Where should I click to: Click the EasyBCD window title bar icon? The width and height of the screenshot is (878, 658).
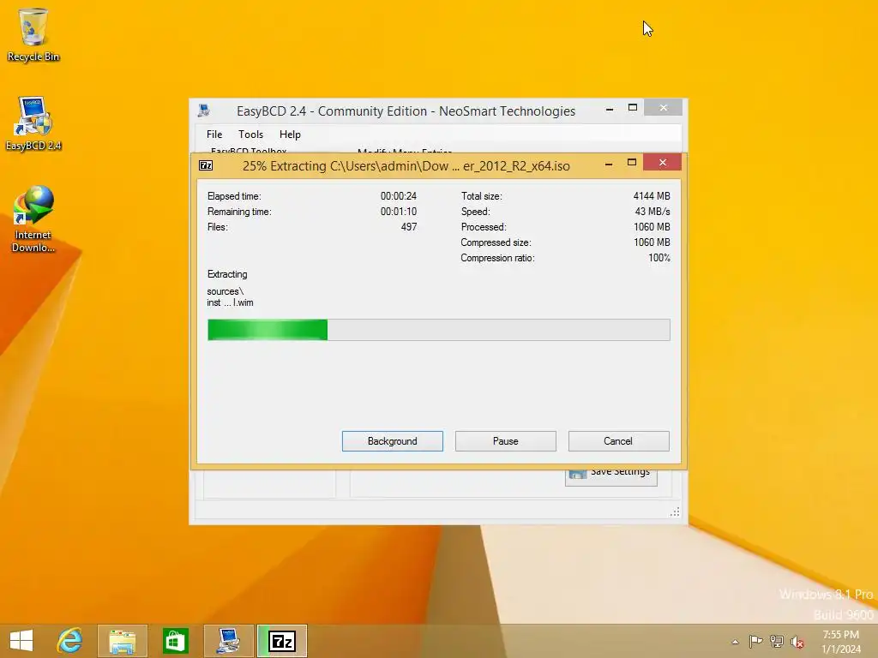point(204,111)
